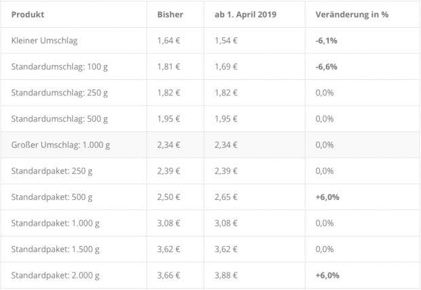
Task: Click the previous price 1,64 €
Action: pyautogui.click(x=168, y=41)
